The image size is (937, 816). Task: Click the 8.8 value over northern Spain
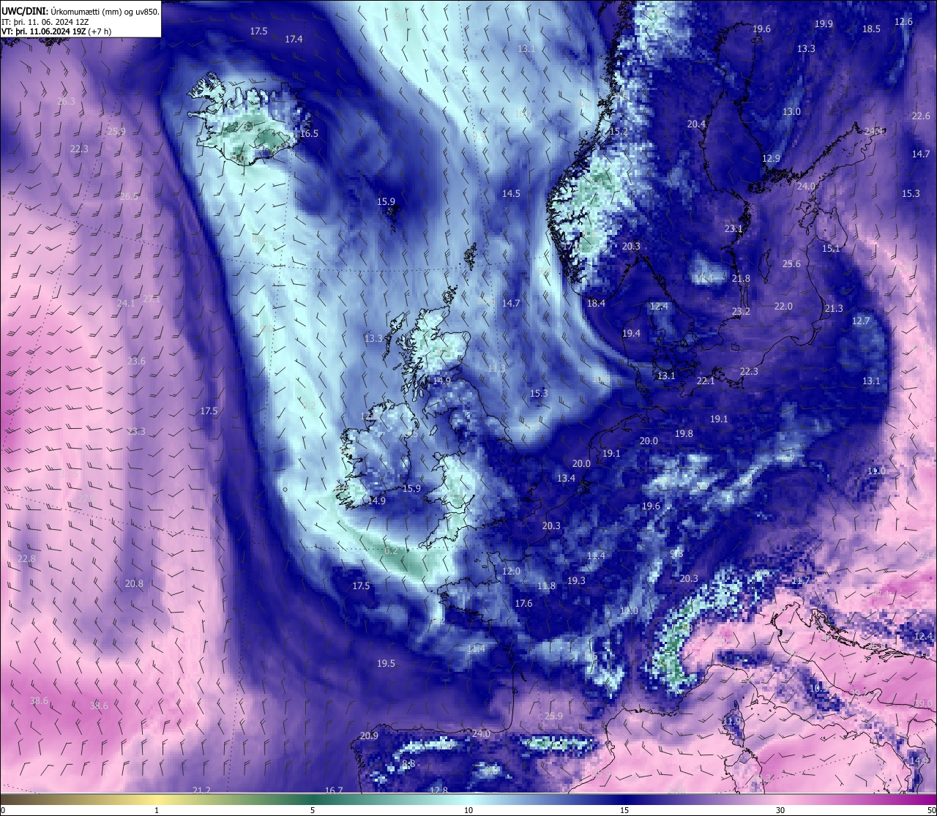coord(408,764)
